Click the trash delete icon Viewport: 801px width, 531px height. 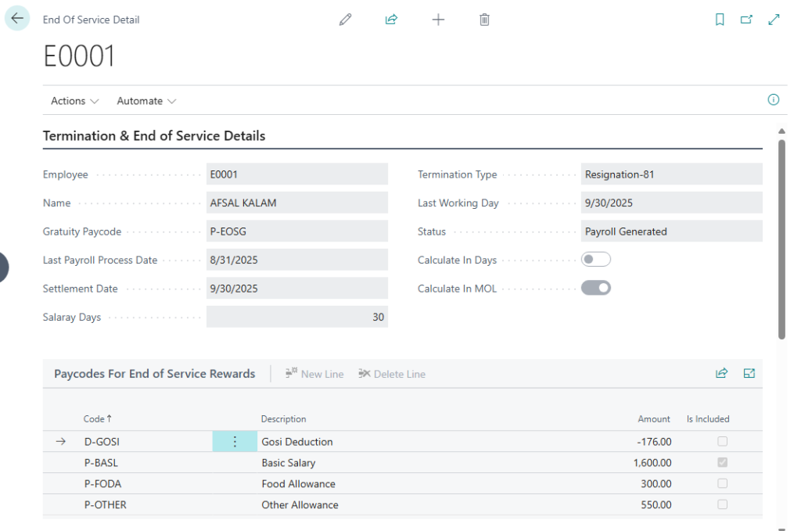coord(484,20)
